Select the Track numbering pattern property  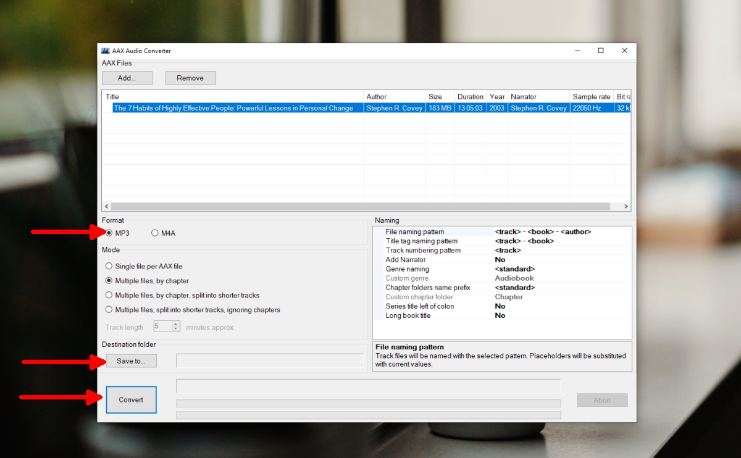pos(502,250)
